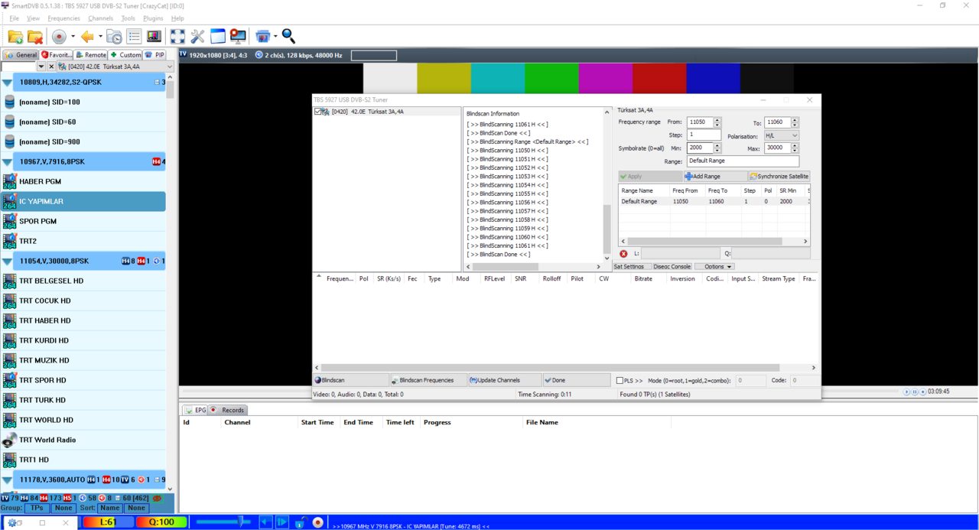Click the channel list icon in toolbar
The image size is (979, 530).
click(134, 37)
